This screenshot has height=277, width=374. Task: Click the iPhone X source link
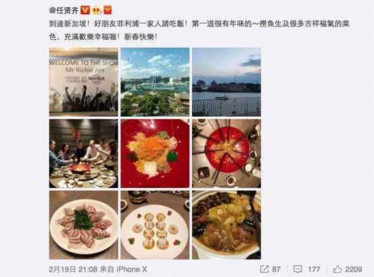(x=132, y=270)
